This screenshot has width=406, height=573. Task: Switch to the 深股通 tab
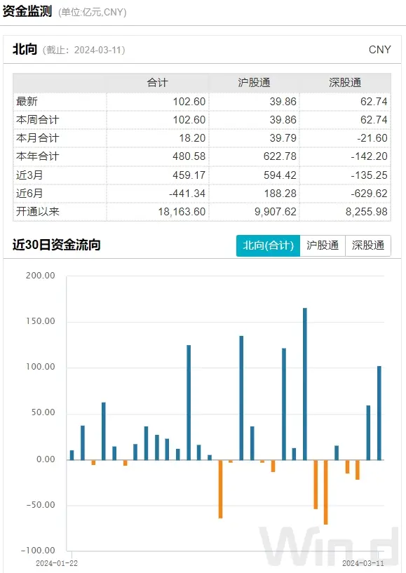[368, 245]
